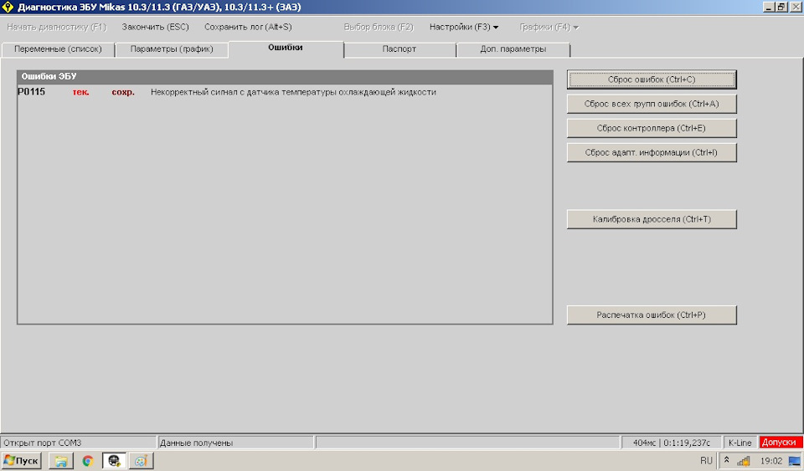This screenshot has height=471, width=804.
Task: Click Начать диагностику (F1)
Action: [x=56, y=27]
